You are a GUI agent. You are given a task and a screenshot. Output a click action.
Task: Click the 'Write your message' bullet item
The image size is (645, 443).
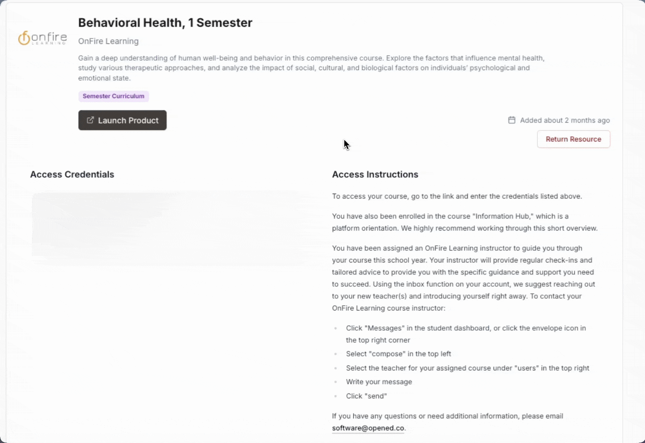[378, 381]
